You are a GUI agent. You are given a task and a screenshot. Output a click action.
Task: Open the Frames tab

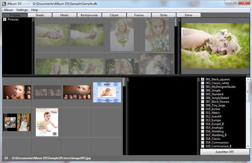[139, 15]
